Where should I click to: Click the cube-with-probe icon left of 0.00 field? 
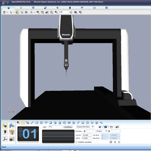point(56,12)
